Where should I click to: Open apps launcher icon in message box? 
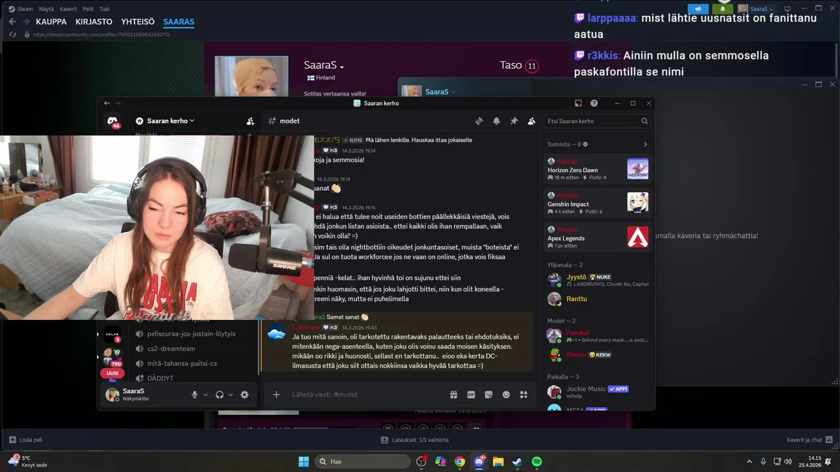pos(524,395)
